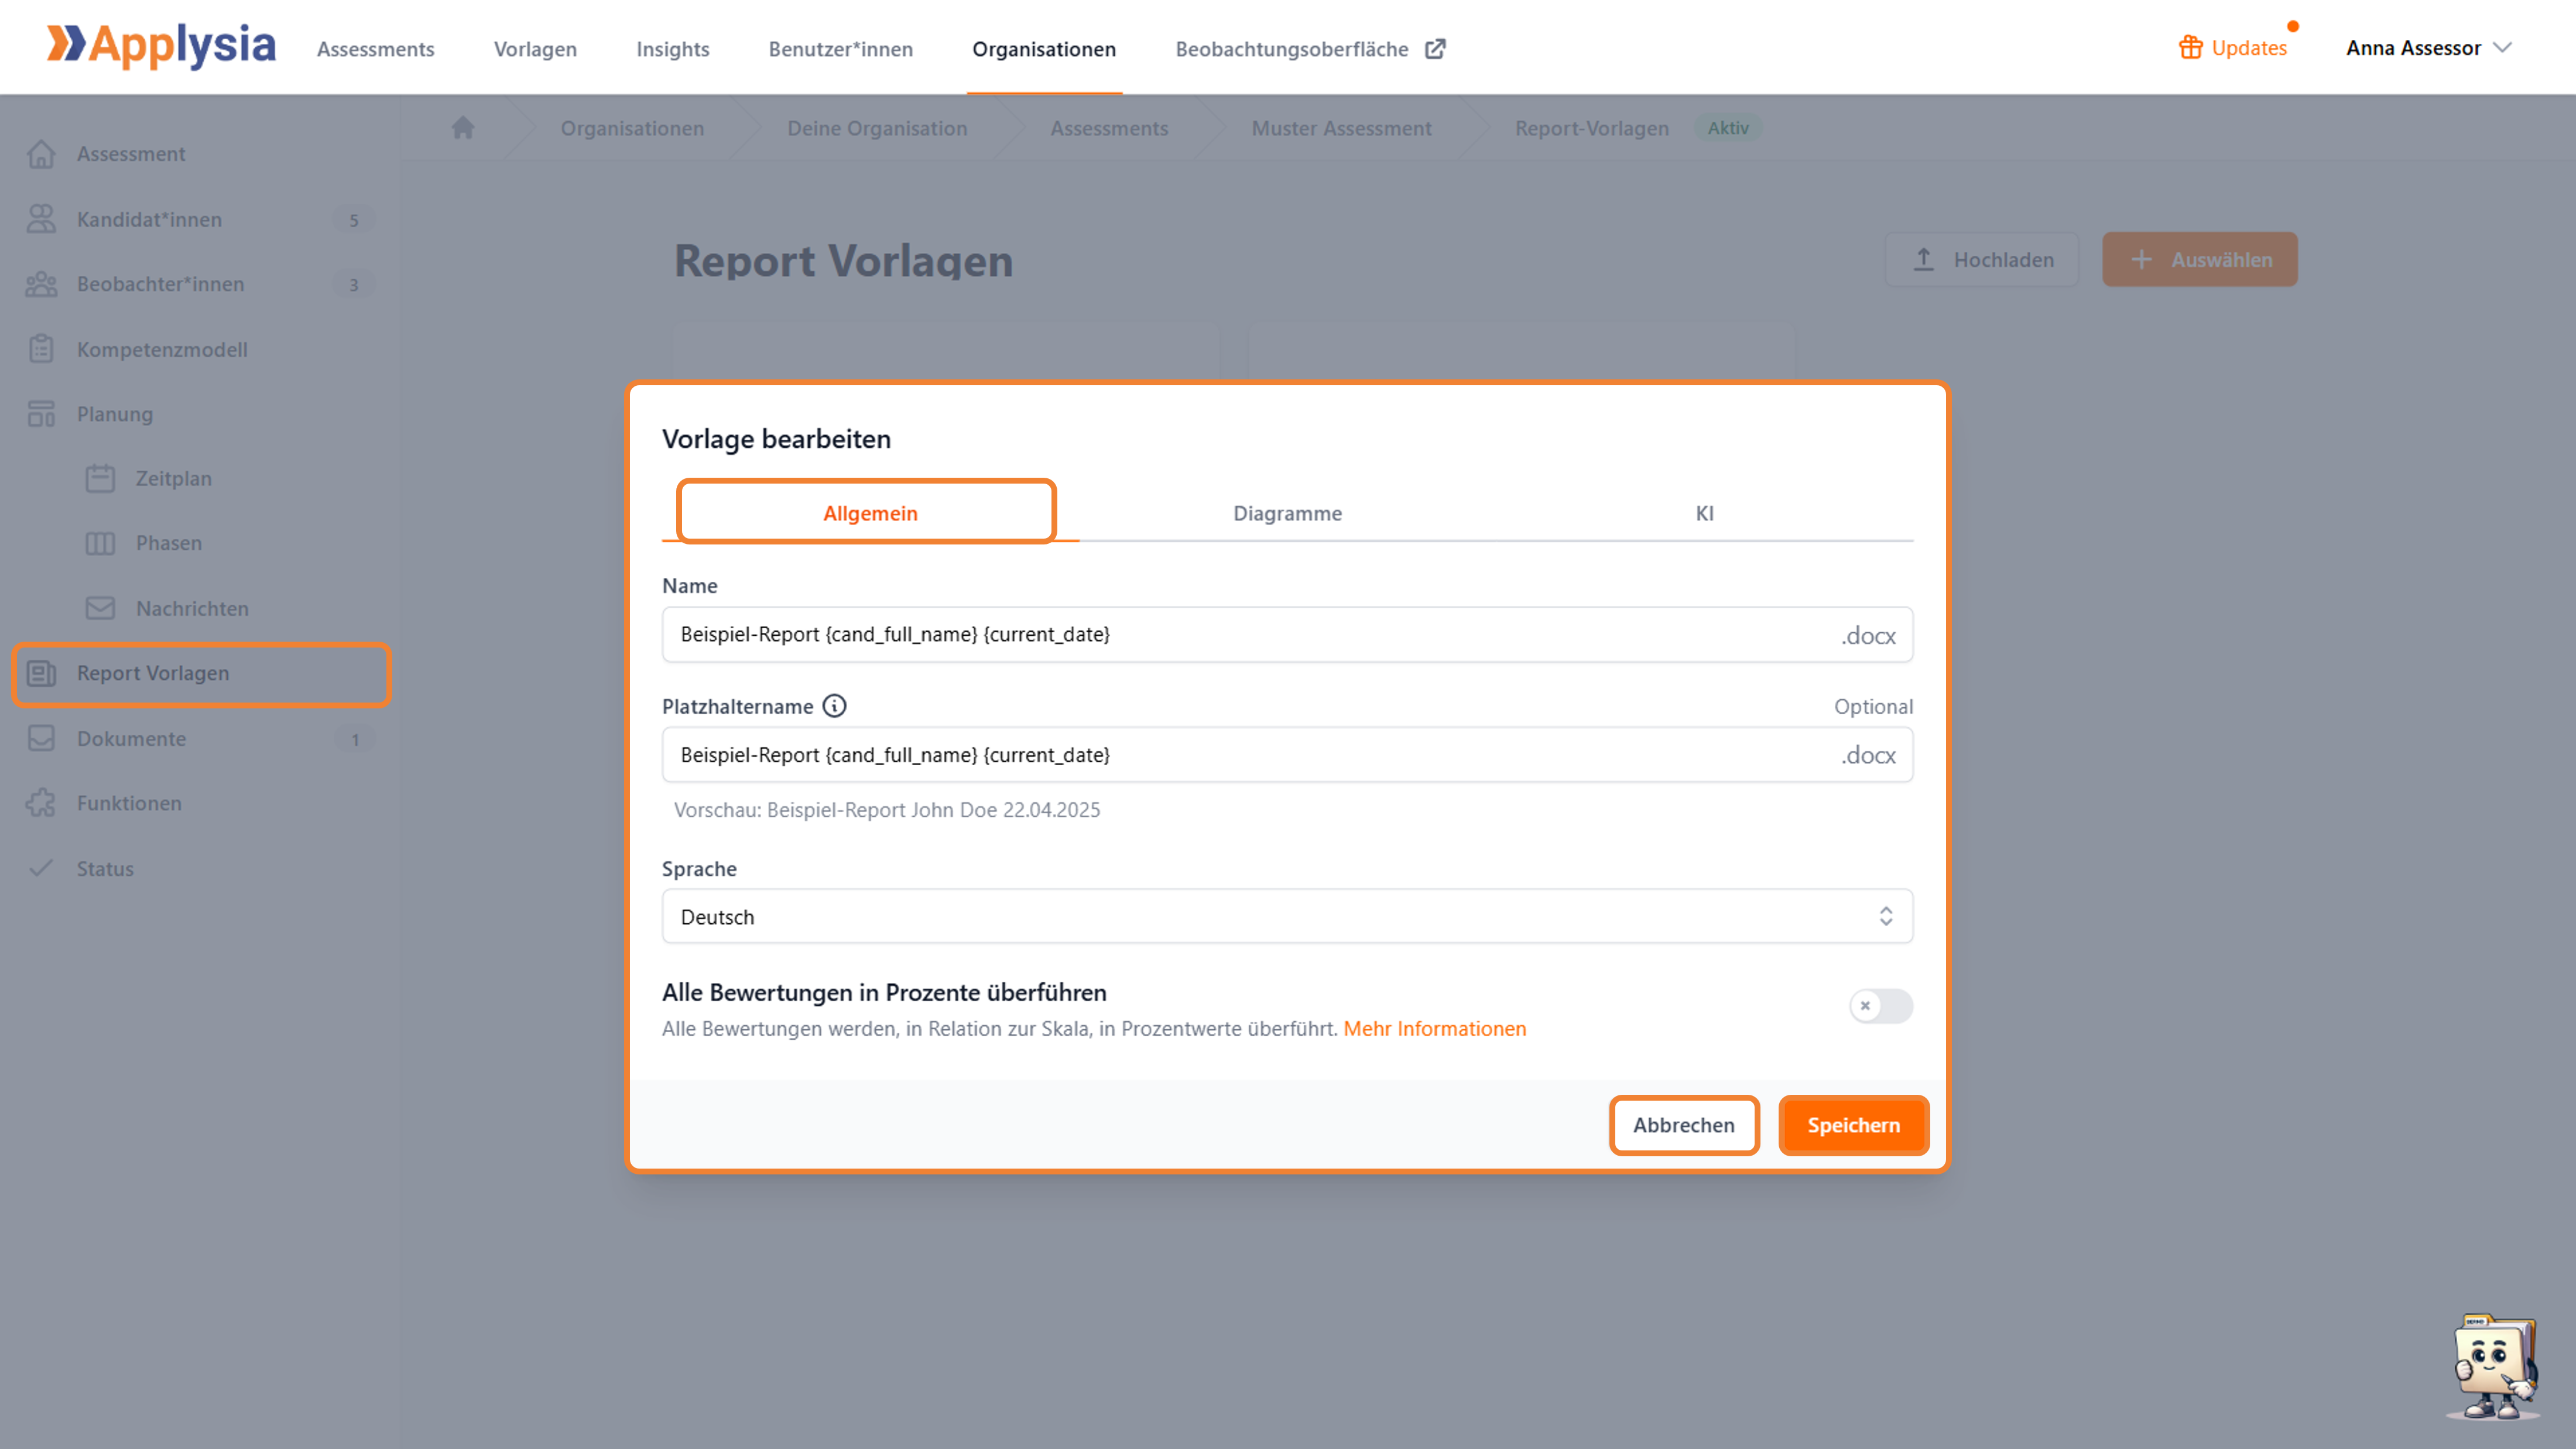Viewport: 2576px width, 1449px height.
Task: Click the Name input field
Action: point(1287,635)
